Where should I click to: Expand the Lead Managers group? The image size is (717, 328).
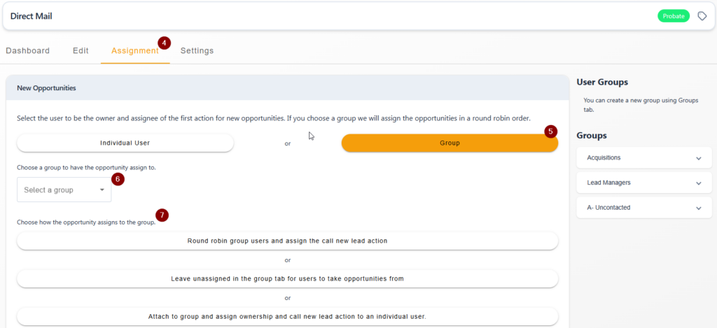tap(644, 183)
